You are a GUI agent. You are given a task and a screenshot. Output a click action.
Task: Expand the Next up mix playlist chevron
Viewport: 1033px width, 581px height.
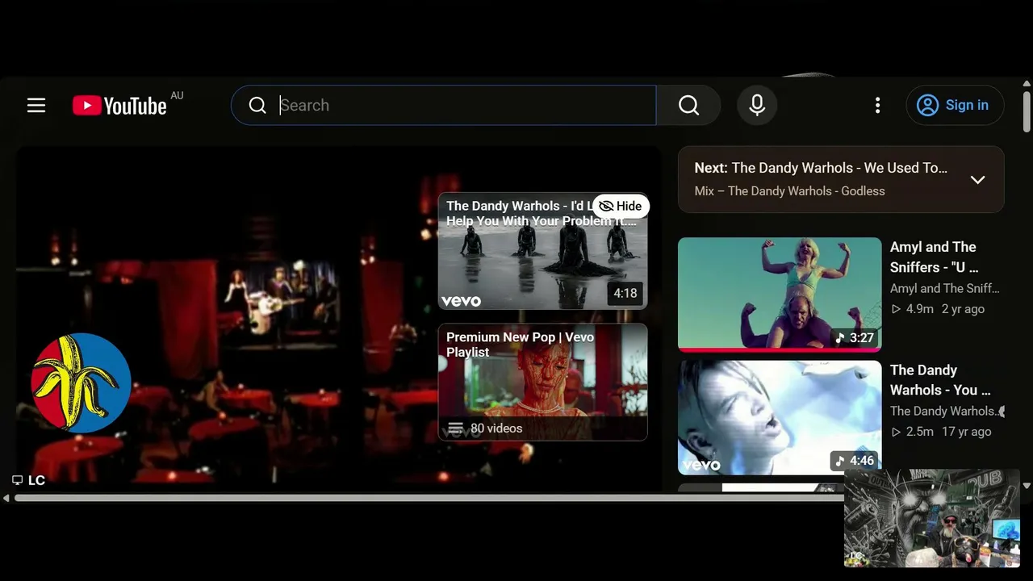pos(977,179)
